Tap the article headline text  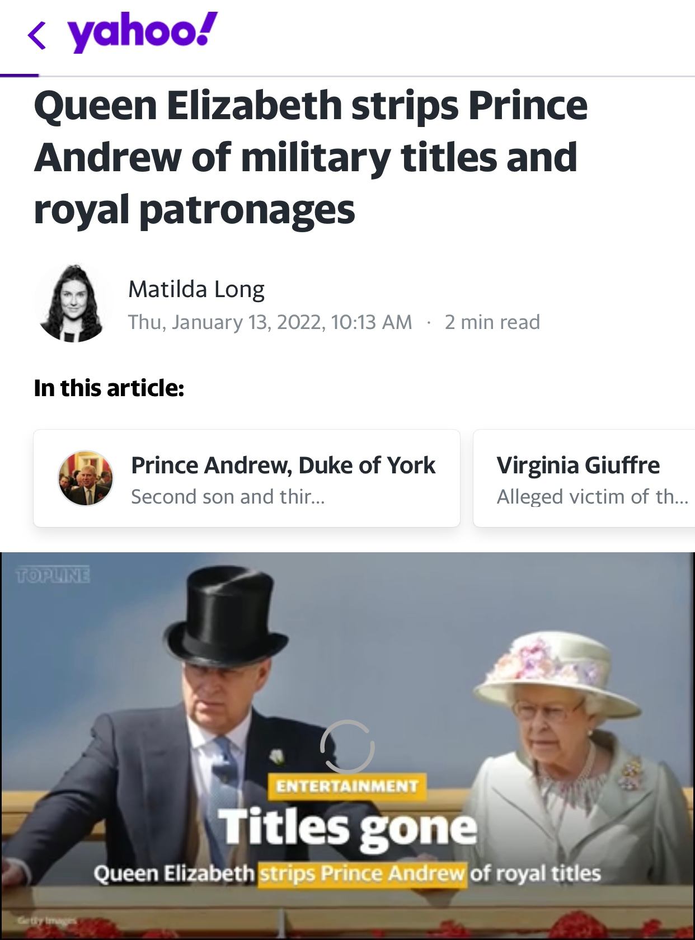click(x=311, y=157)
